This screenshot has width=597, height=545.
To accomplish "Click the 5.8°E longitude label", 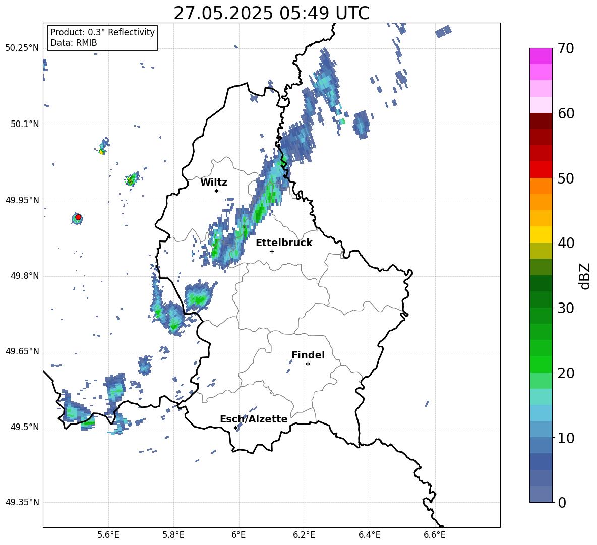I will click(173, 535).
